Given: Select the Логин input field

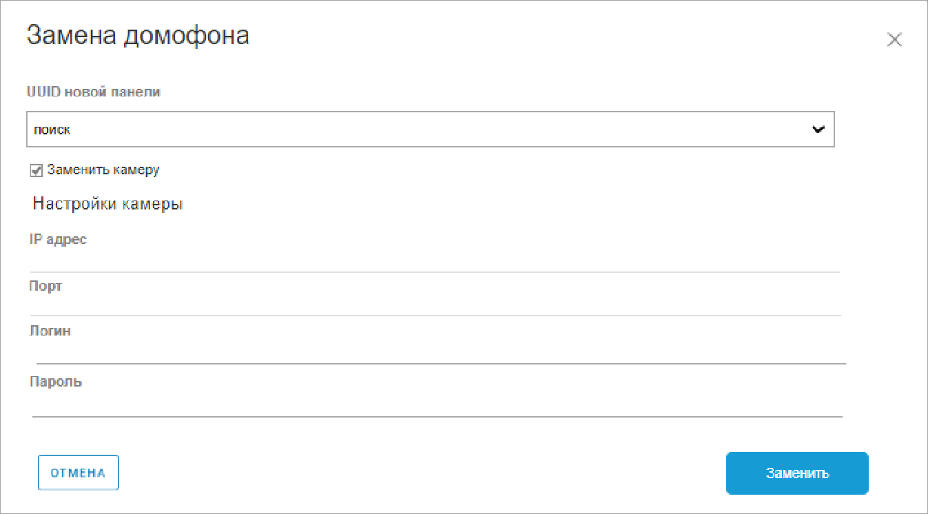Looking at the screenshot, I should pos(434,351).
